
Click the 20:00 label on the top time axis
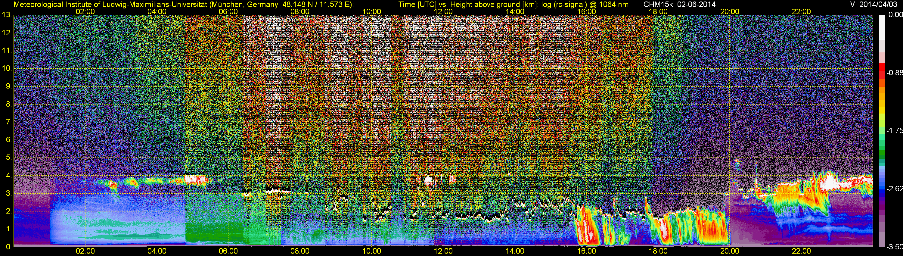730,11
